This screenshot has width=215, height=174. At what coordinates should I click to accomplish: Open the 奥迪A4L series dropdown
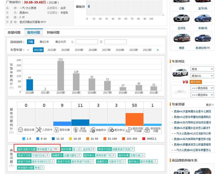pos(202,76)
